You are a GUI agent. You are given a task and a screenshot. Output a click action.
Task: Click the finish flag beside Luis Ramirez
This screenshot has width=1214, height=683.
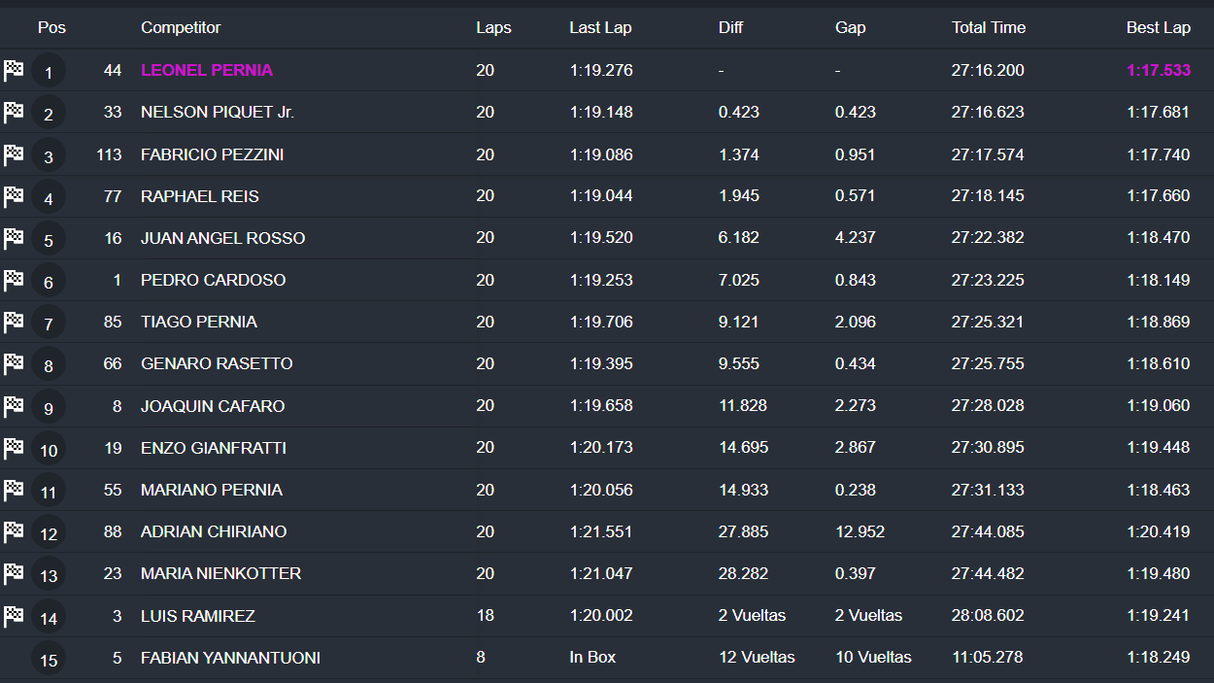click(14, 615)
